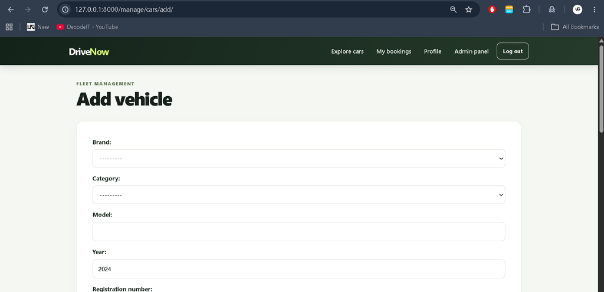This screenshot has width=604, height=292.
Task: Click the Registration number: label
Action: point(123,289)
